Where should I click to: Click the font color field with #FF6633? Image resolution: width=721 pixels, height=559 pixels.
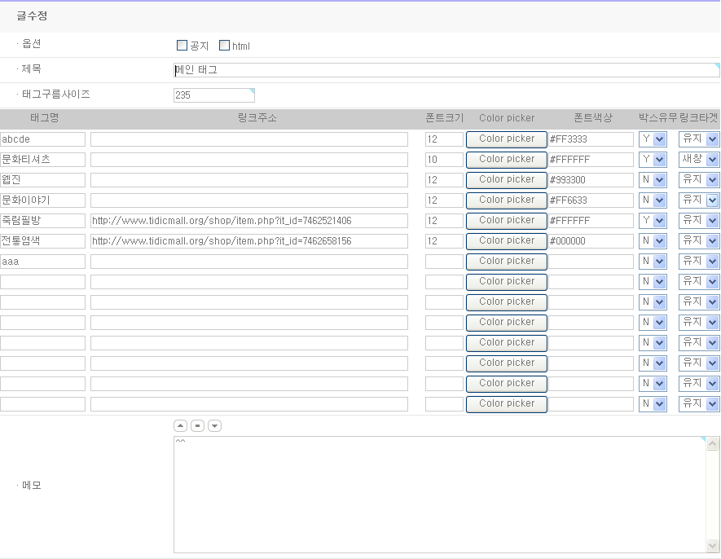coord(591,200)
